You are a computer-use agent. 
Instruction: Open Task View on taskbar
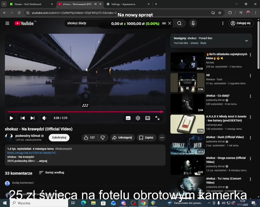(73, 203)
